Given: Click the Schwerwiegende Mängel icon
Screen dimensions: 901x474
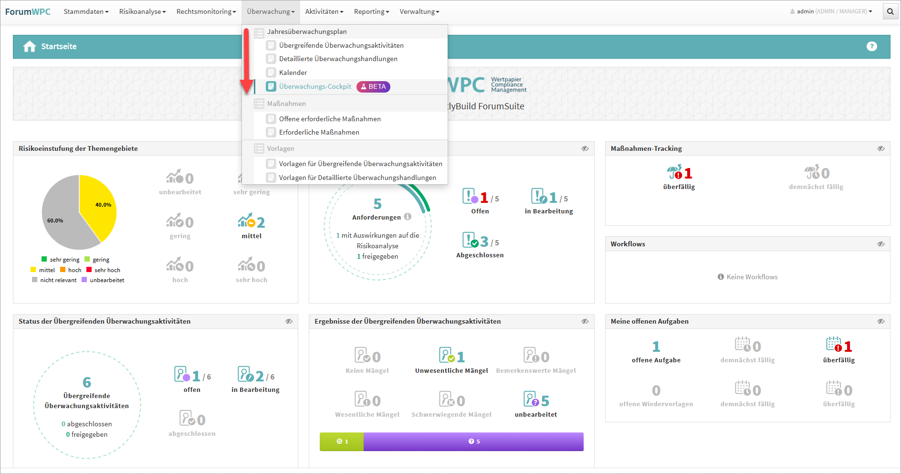Looking at the screenshot, I should (x=447, y=399).
